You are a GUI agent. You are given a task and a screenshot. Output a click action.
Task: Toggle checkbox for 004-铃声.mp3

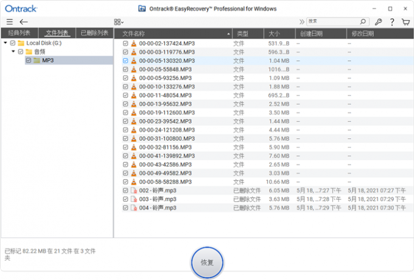pos(125,208)
